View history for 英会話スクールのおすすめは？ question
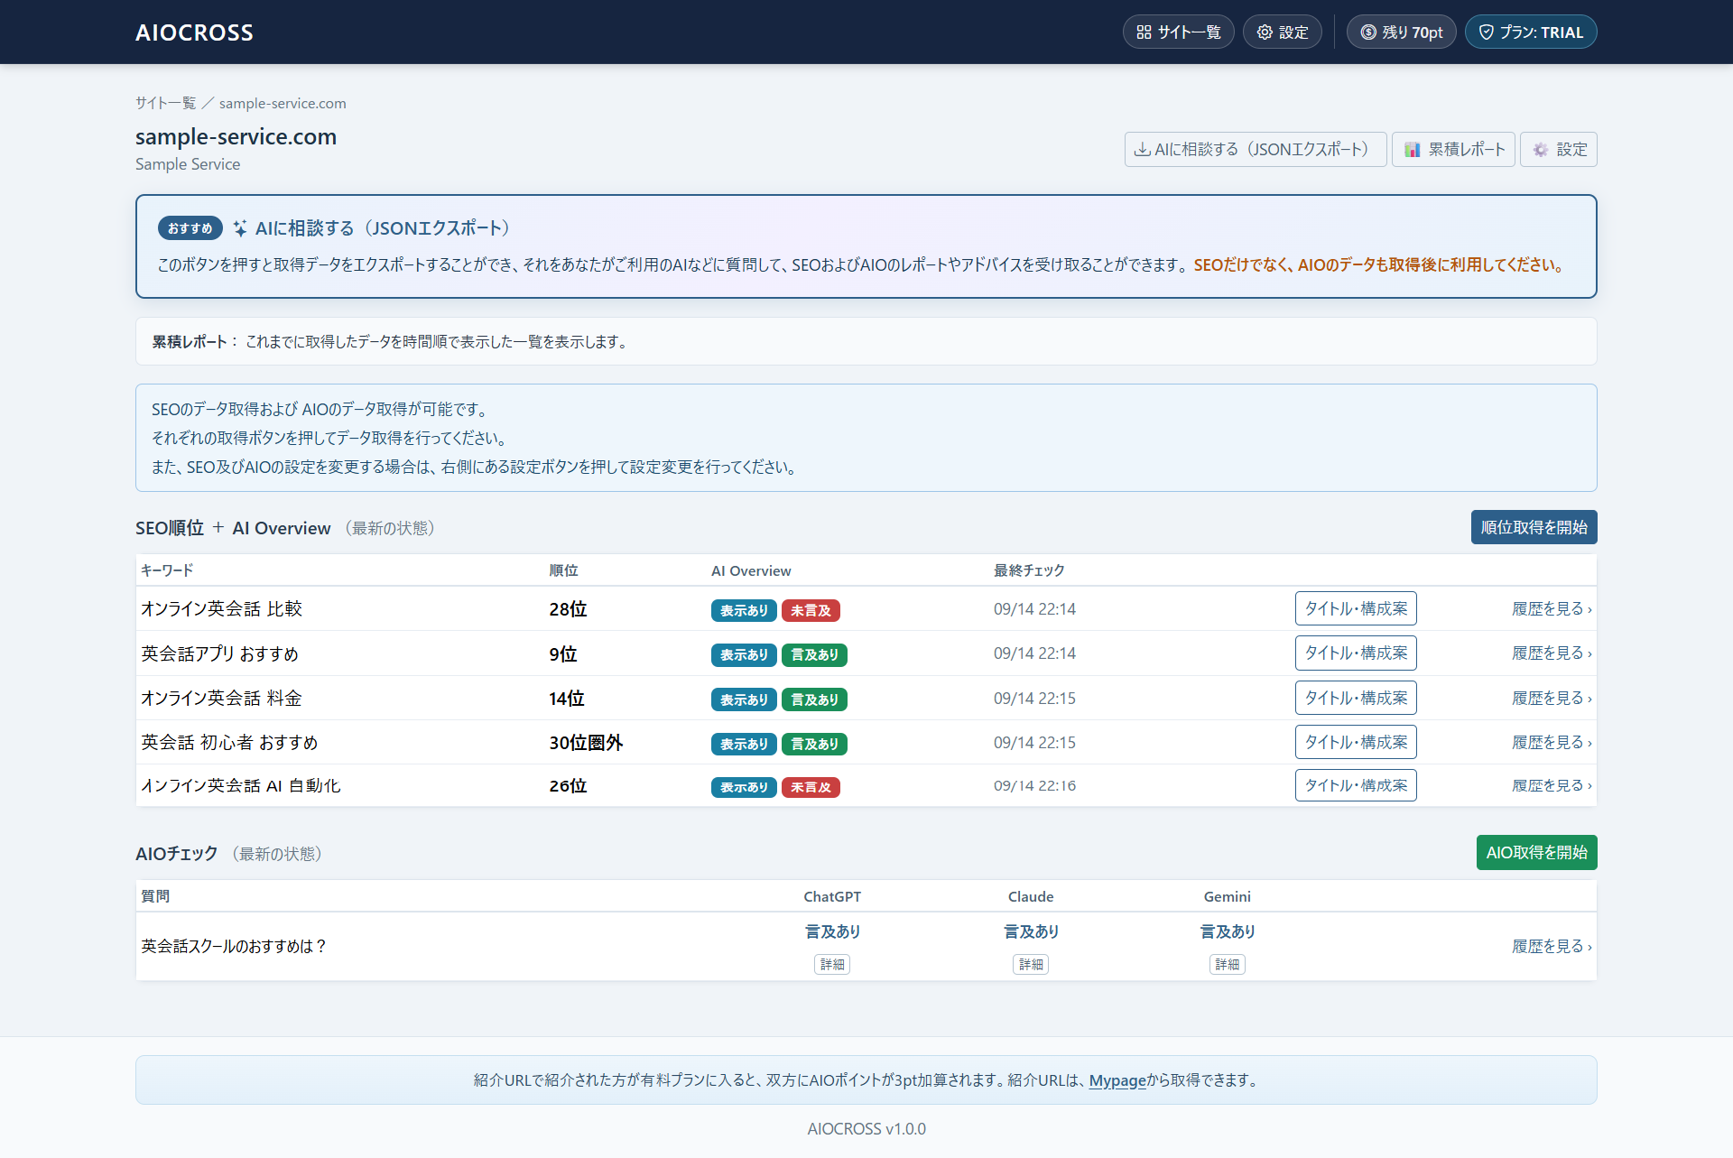This screenshot has width=1733, height=1158. coord(1552,947)
